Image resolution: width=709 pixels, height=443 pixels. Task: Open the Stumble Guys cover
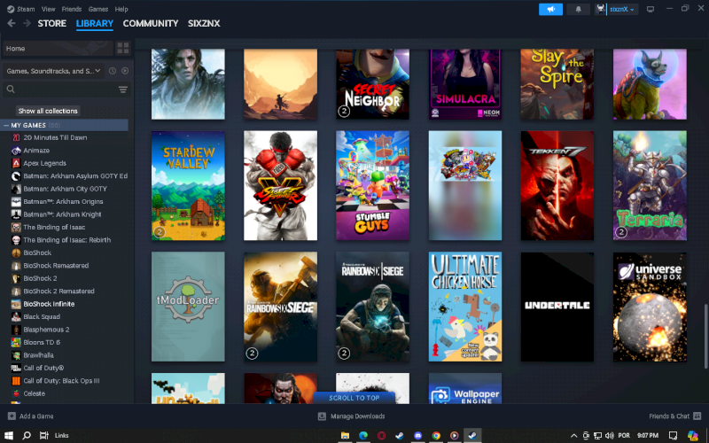[x=372, y=185]
